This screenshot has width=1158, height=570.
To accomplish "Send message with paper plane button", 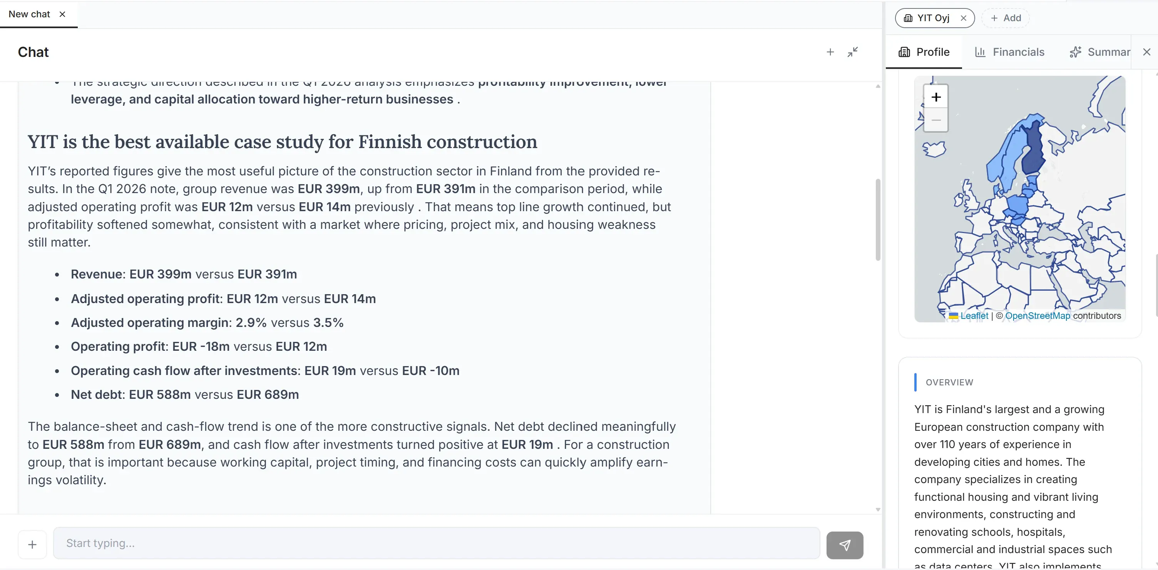I will [845, 545].
